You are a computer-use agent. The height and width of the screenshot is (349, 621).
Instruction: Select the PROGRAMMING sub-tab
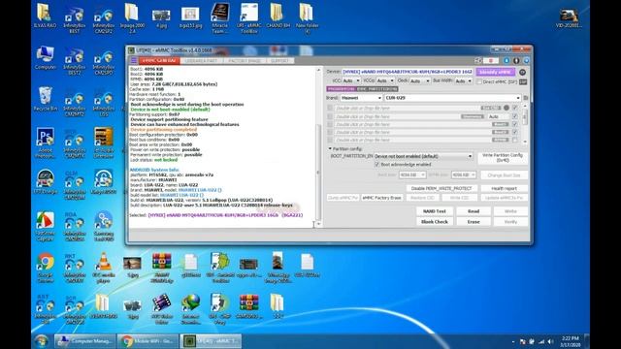click(x=341, y=89)
